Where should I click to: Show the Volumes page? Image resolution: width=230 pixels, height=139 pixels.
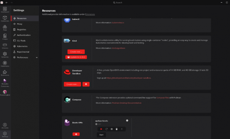click(5, 46)
